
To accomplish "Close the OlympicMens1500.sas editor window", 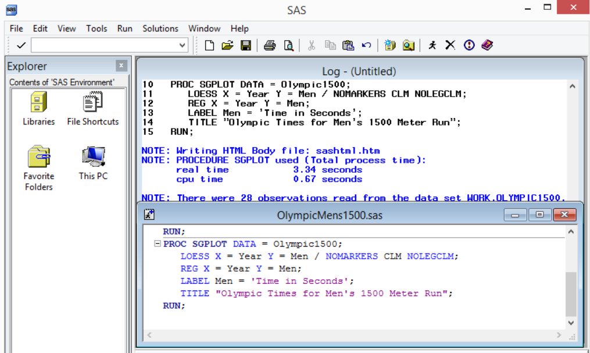I will point(564,215).
